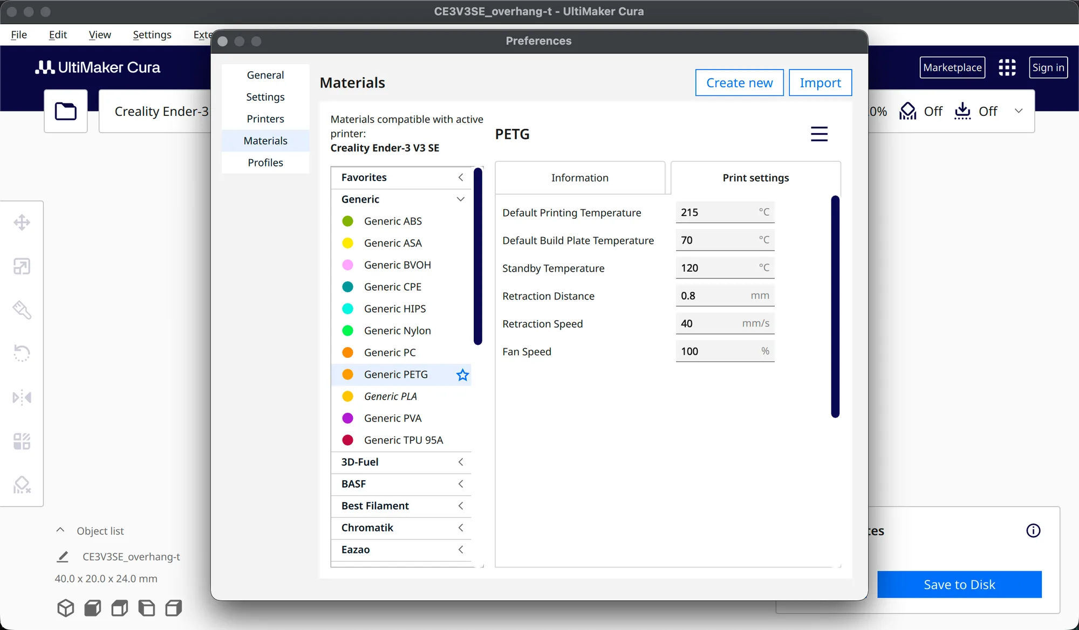
Task: Open the Profiles preferences page
Action: coord(265,163)
